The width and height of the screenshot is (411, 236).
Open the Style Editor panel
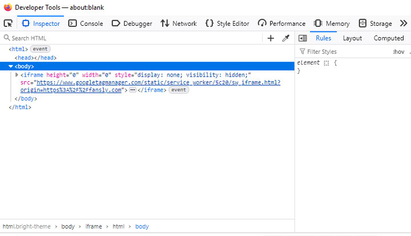pyautogui.click(x=227, y=23)
